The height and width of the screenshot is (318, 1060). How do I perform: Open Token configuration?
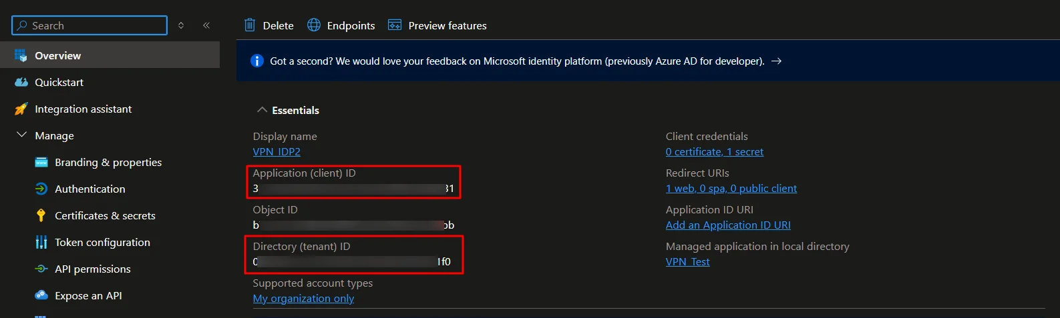[102, 242]
